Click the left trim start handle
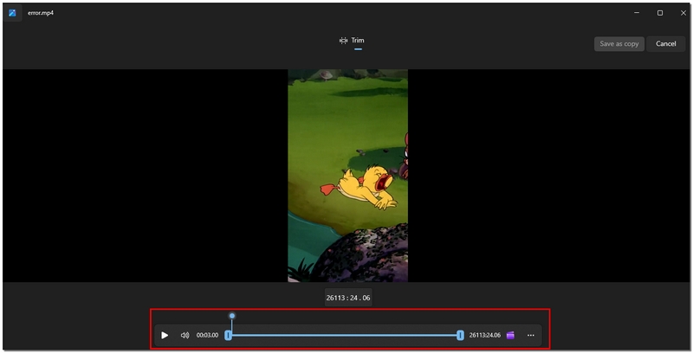Viewport: 693px width, 353px height. click(x=228, y=336)
